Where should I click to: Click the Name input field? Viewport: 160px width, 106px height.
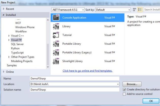[75, 78]
